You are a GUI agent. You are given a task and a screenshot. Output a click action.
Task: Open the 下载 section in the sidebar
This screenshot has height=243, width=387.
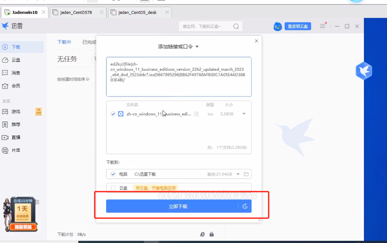click(22, 47)
